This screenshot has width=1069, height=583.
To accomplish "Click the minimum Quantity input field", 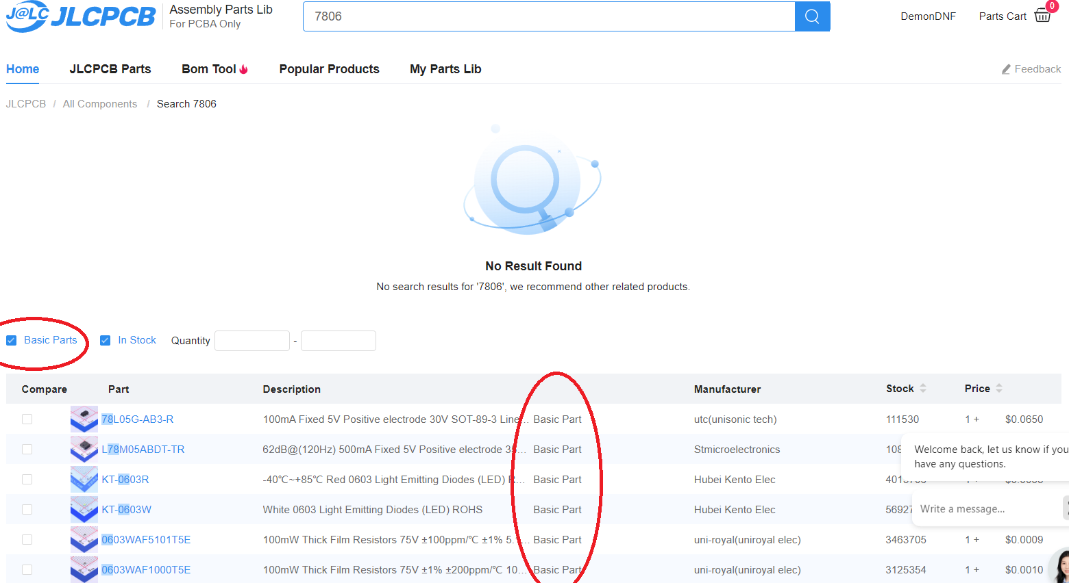I will pos(252,341).
